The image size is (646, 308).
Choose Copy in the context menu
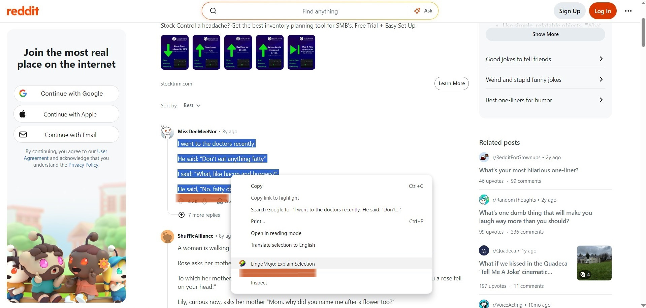click(x=331, y=186)
